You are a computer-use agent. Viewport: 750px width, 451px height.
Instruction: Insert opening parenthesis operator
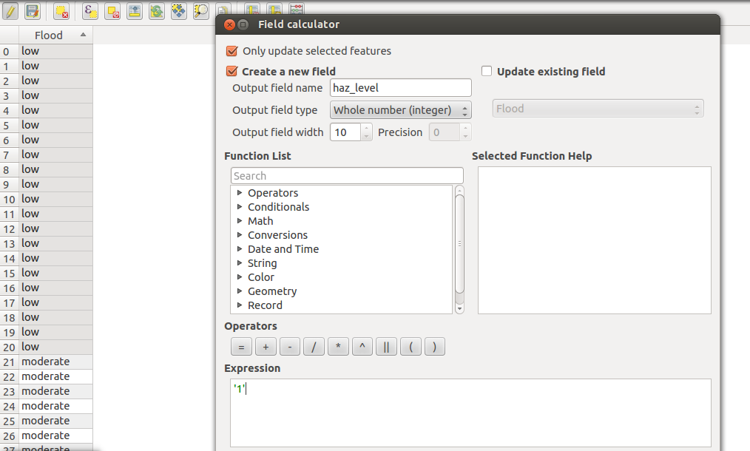click(x=411, y=347)
